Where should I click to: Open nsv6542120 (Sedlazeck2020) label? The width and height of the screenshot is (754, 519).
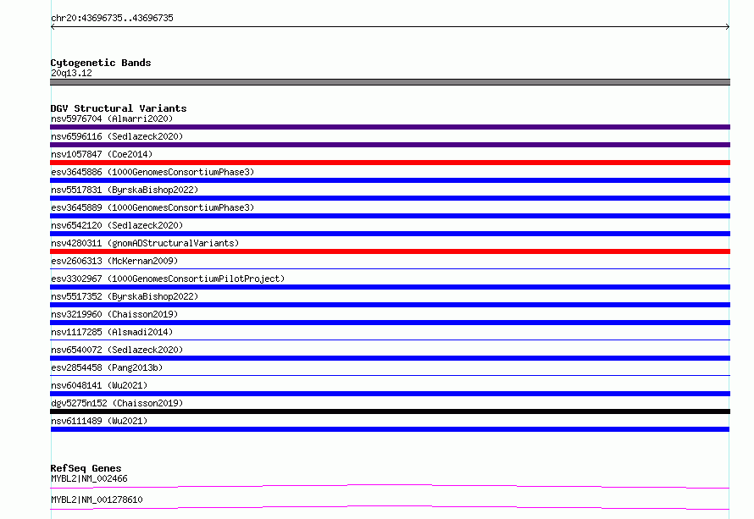(x=117, y=225)
